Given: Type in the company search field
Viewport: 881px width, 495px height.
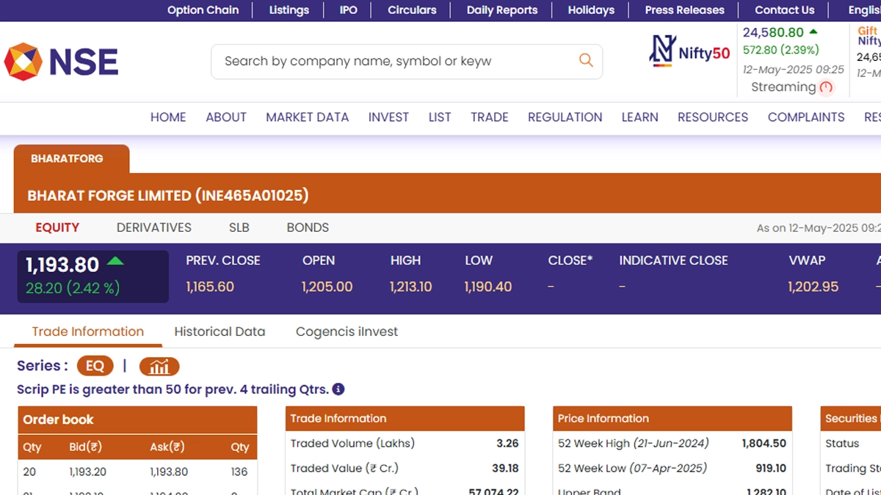Looking at the screenshot, I should (396, 62).
